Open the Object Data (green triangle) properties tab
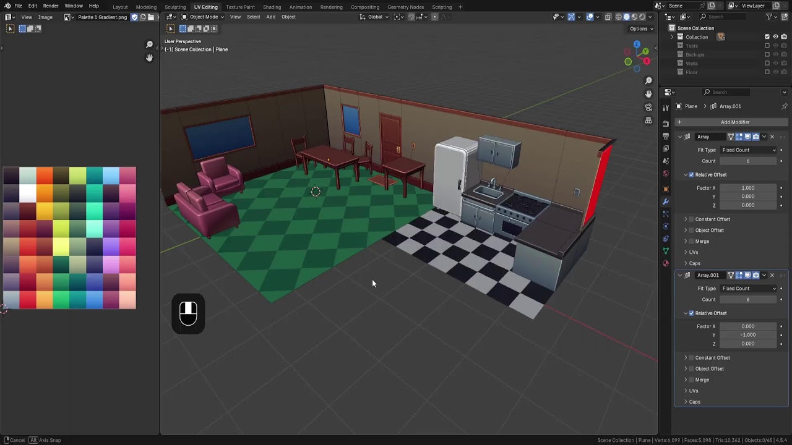792x445 pixels. point(666,251)
